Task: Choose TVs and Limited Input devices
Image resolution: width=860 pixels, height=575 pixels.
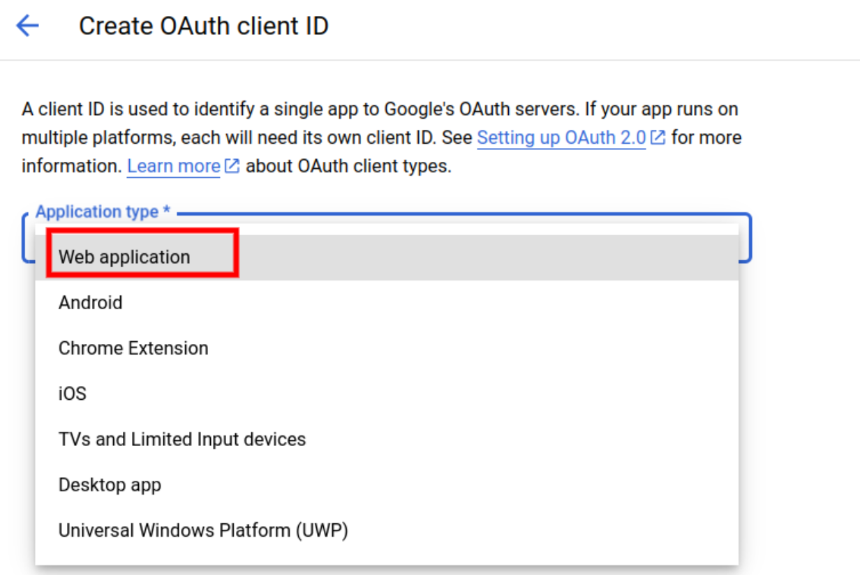Action: (x=182, y=440)
